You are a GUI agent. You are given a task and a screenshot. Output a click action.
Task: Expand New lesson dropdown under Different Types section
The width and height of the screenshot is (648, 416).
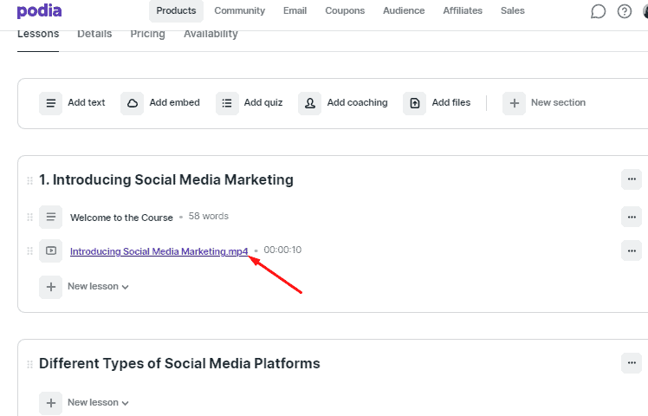click(99, 403)
